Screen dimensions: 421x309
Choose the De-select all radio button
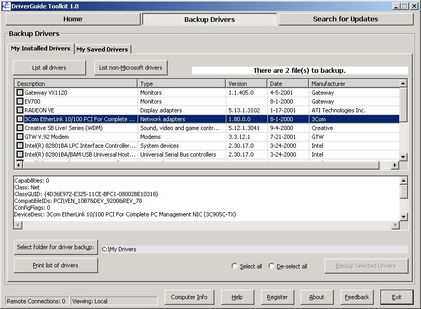(x=271, y=266)
